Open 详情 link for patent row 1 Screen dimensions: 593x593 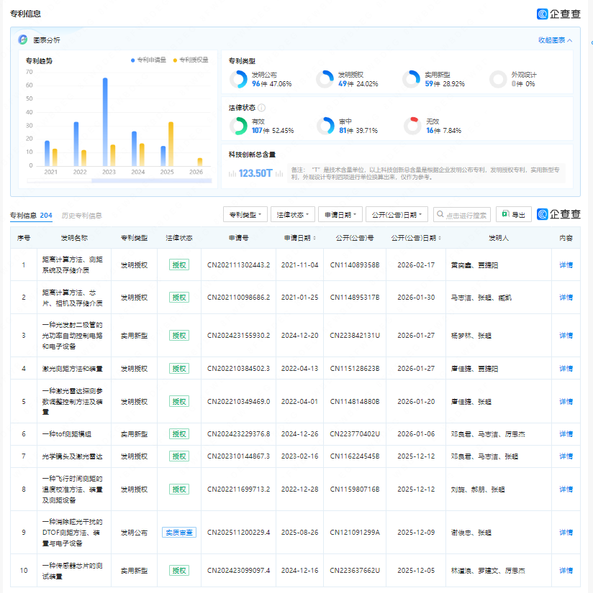click(566, 265)
